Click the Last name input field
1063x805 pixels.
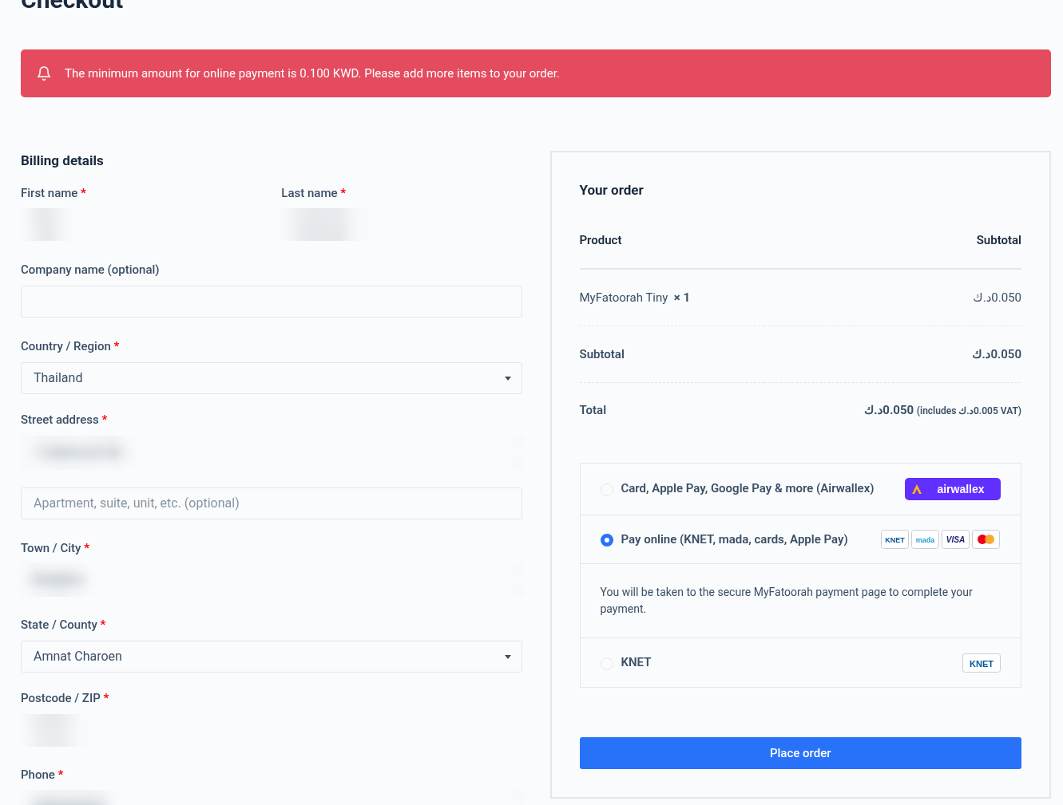click(402, 225)
